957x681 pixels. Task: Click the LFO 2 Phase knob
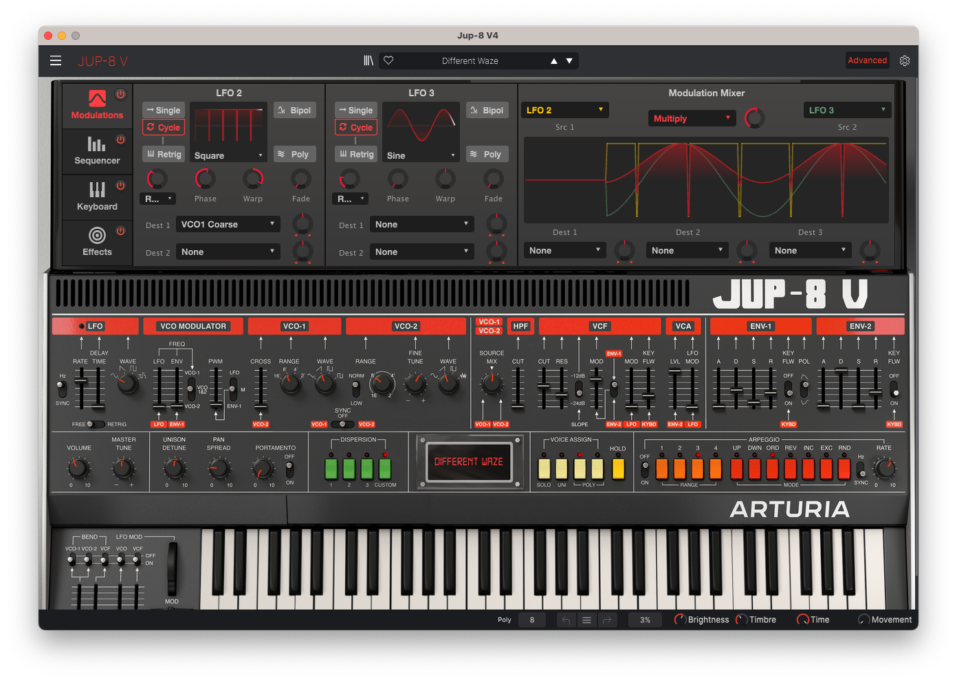[205, 179]
